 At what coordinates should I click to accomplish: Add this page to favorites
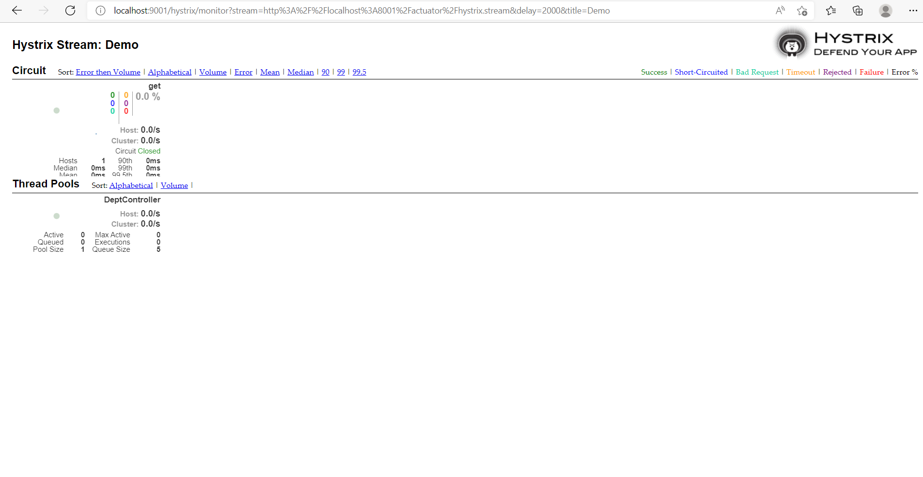click(x=802, y=11)
